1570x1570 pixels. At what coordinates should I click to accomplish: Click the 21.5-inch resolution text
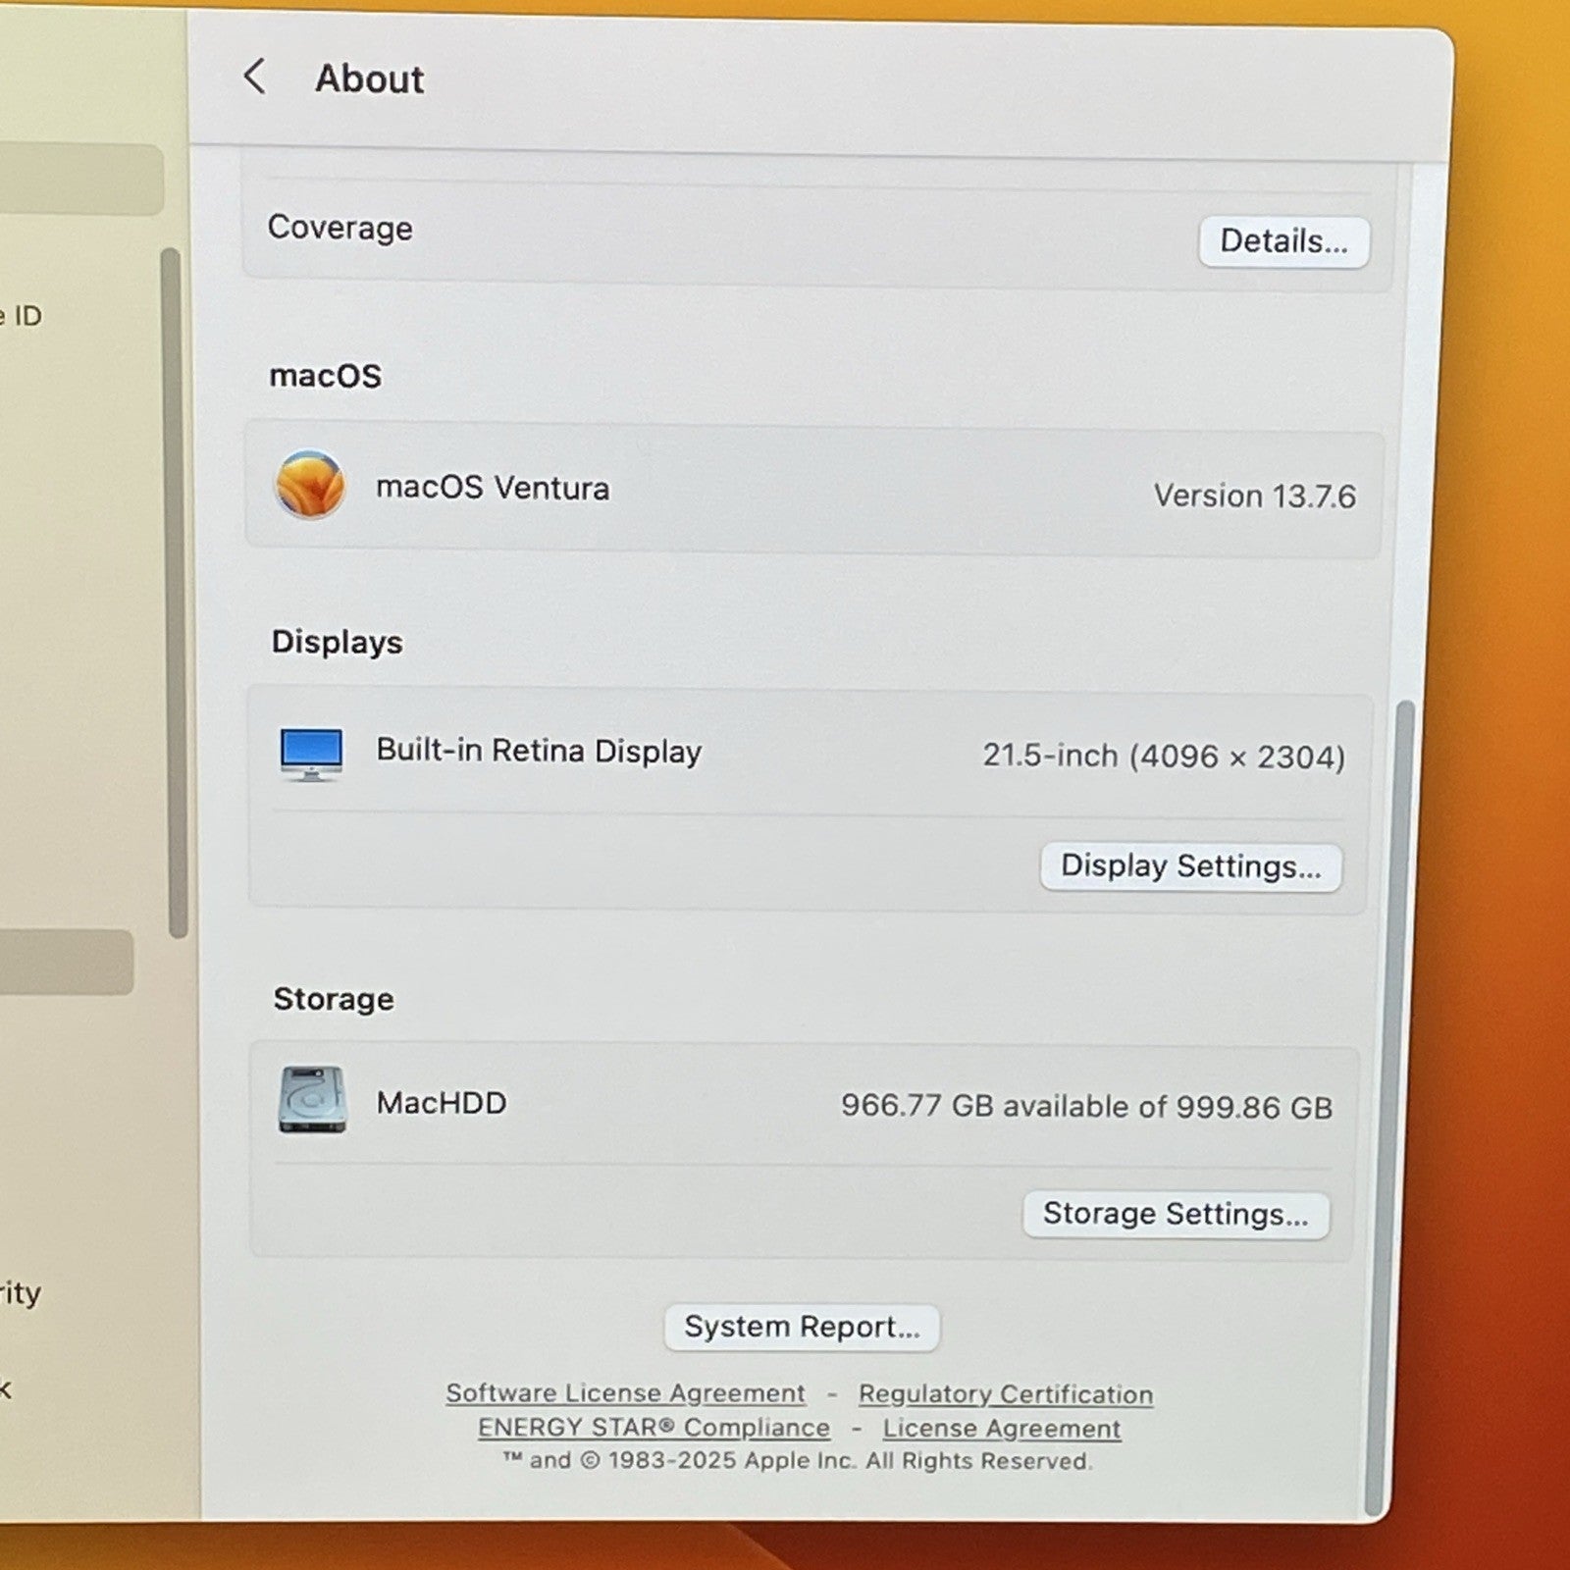[x=1166, y=756]
